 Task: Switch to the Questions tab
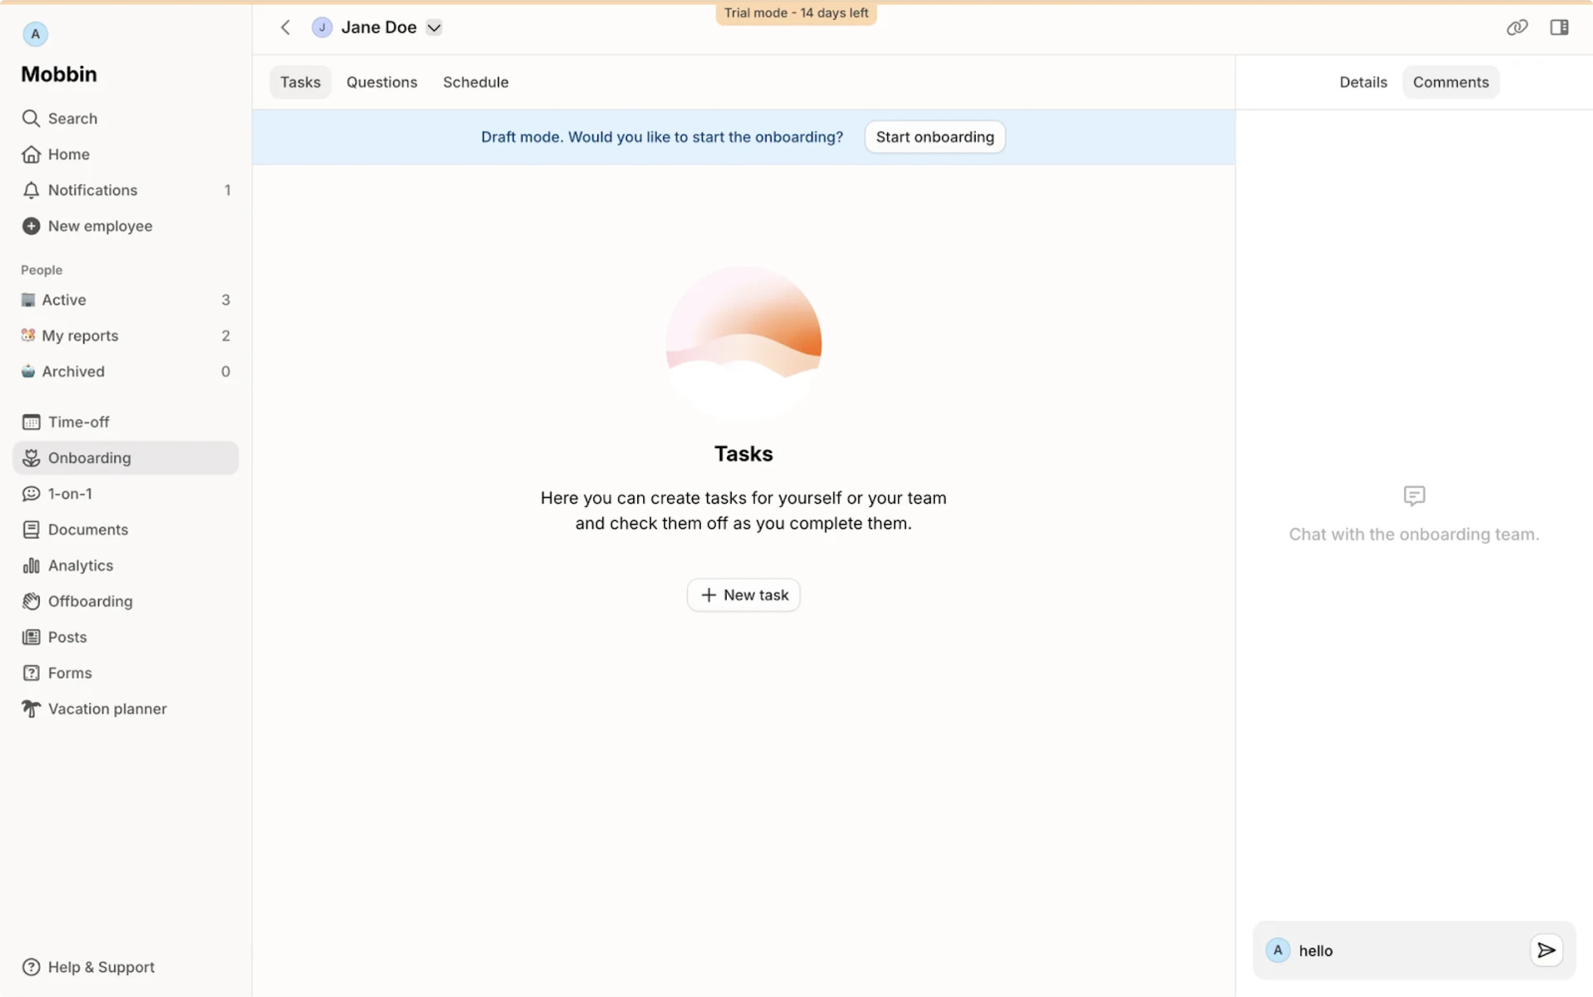pyautogui.click(x=382, y=82)
